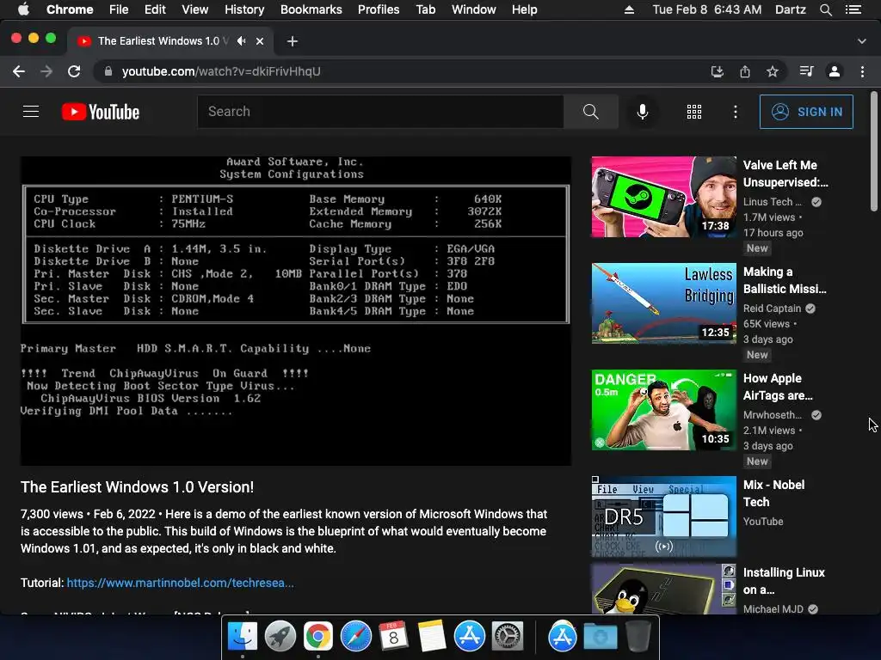
Task: Click the page vertical scrollbar
Action: pos(874,151)
